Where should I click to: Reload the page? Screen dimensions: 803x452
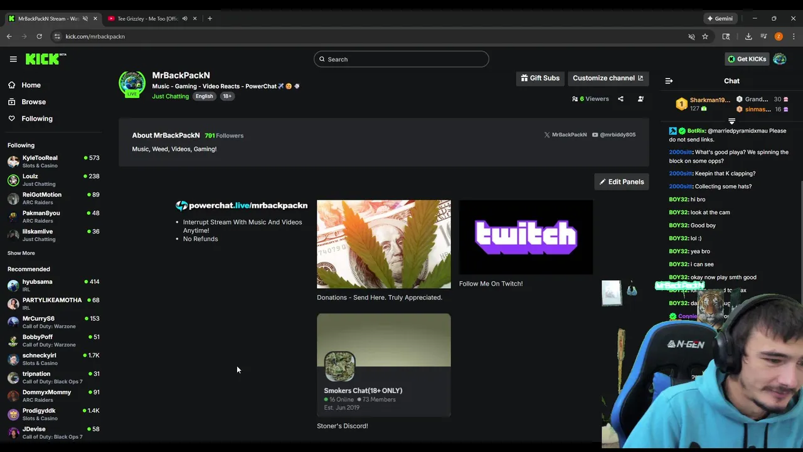point(39,36)
